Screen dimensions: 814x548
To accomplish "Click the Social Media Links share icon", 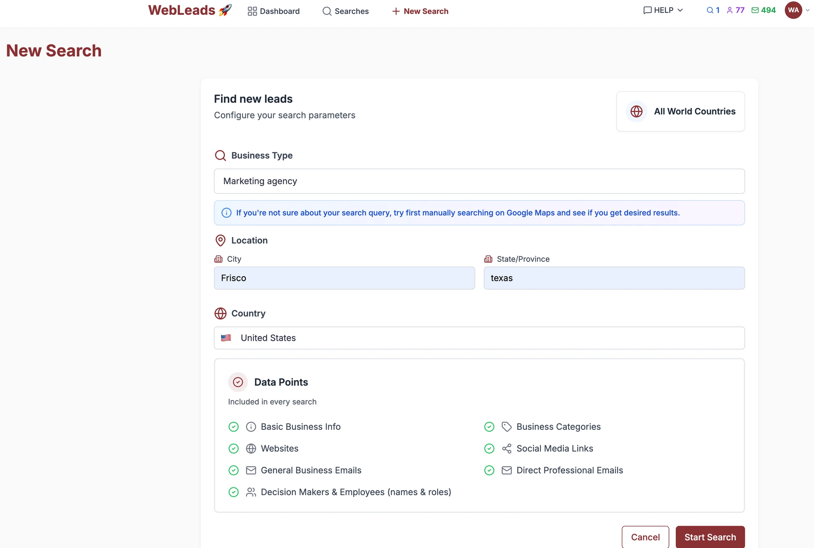I will [507, 448].
